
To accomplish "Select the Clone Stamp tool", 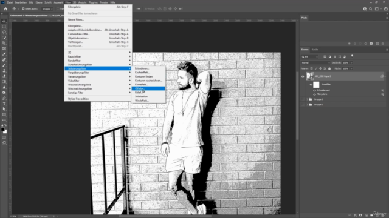I will pyautogui.click(x=4, y=71).
